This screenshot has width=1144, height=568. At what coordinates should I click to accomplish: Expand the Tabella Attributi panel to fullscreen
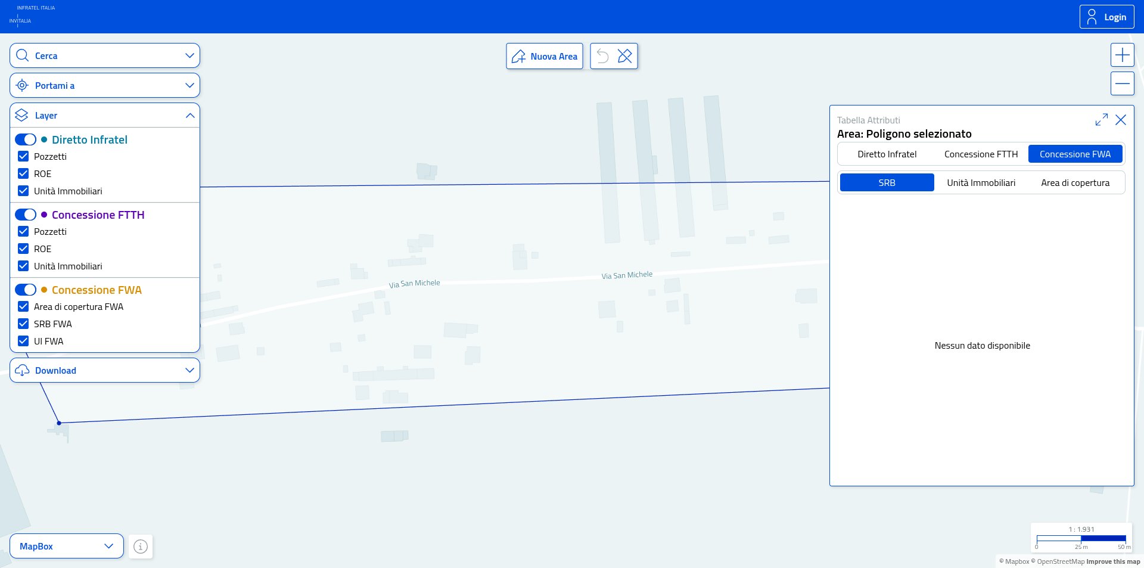[x=1101, y=120]
